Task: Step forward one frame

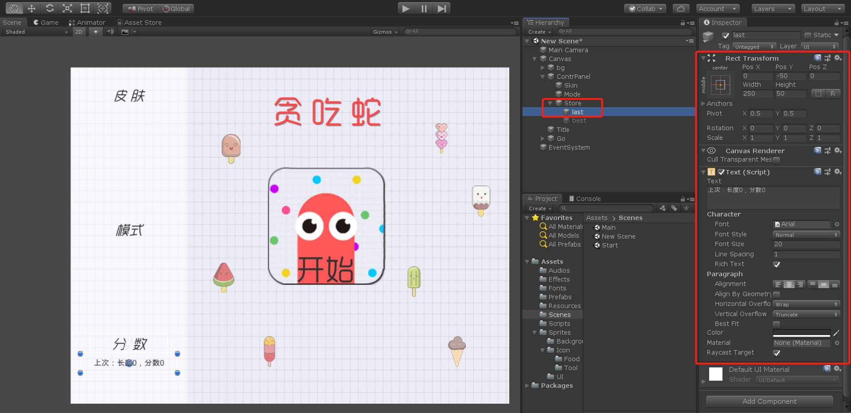Action: 441,8
